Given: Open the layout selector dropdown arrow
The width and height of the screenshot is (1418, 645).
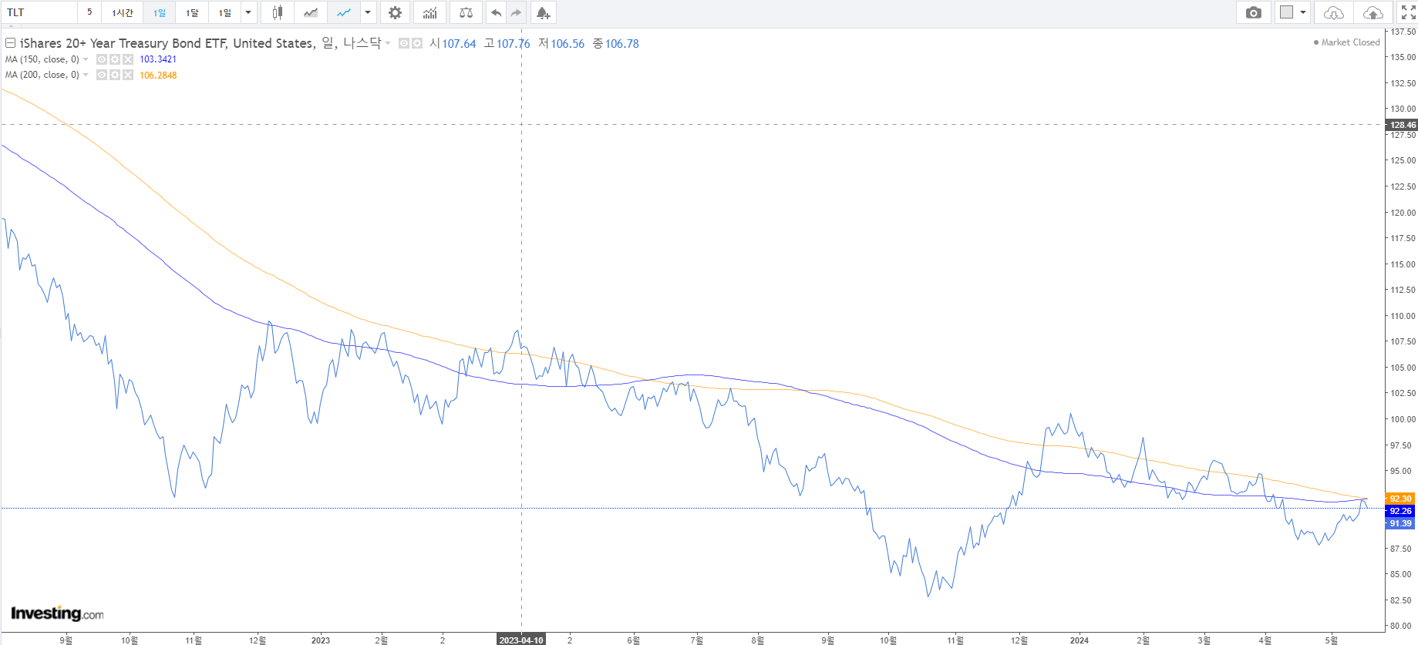Looking at the screenshot, I should click(x=1303, y=12).
